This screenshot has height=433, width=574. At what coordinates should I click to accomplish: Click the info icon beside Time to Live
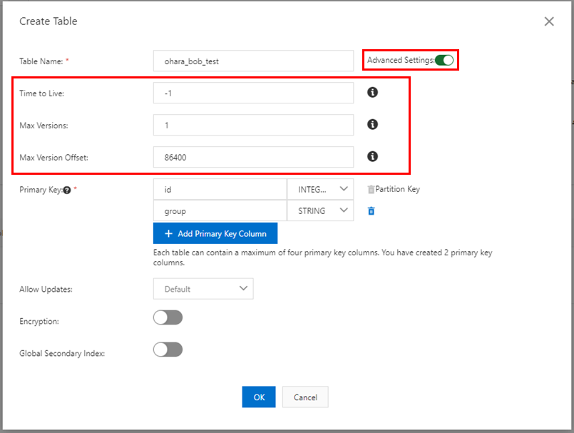click(x=371, y=93)
